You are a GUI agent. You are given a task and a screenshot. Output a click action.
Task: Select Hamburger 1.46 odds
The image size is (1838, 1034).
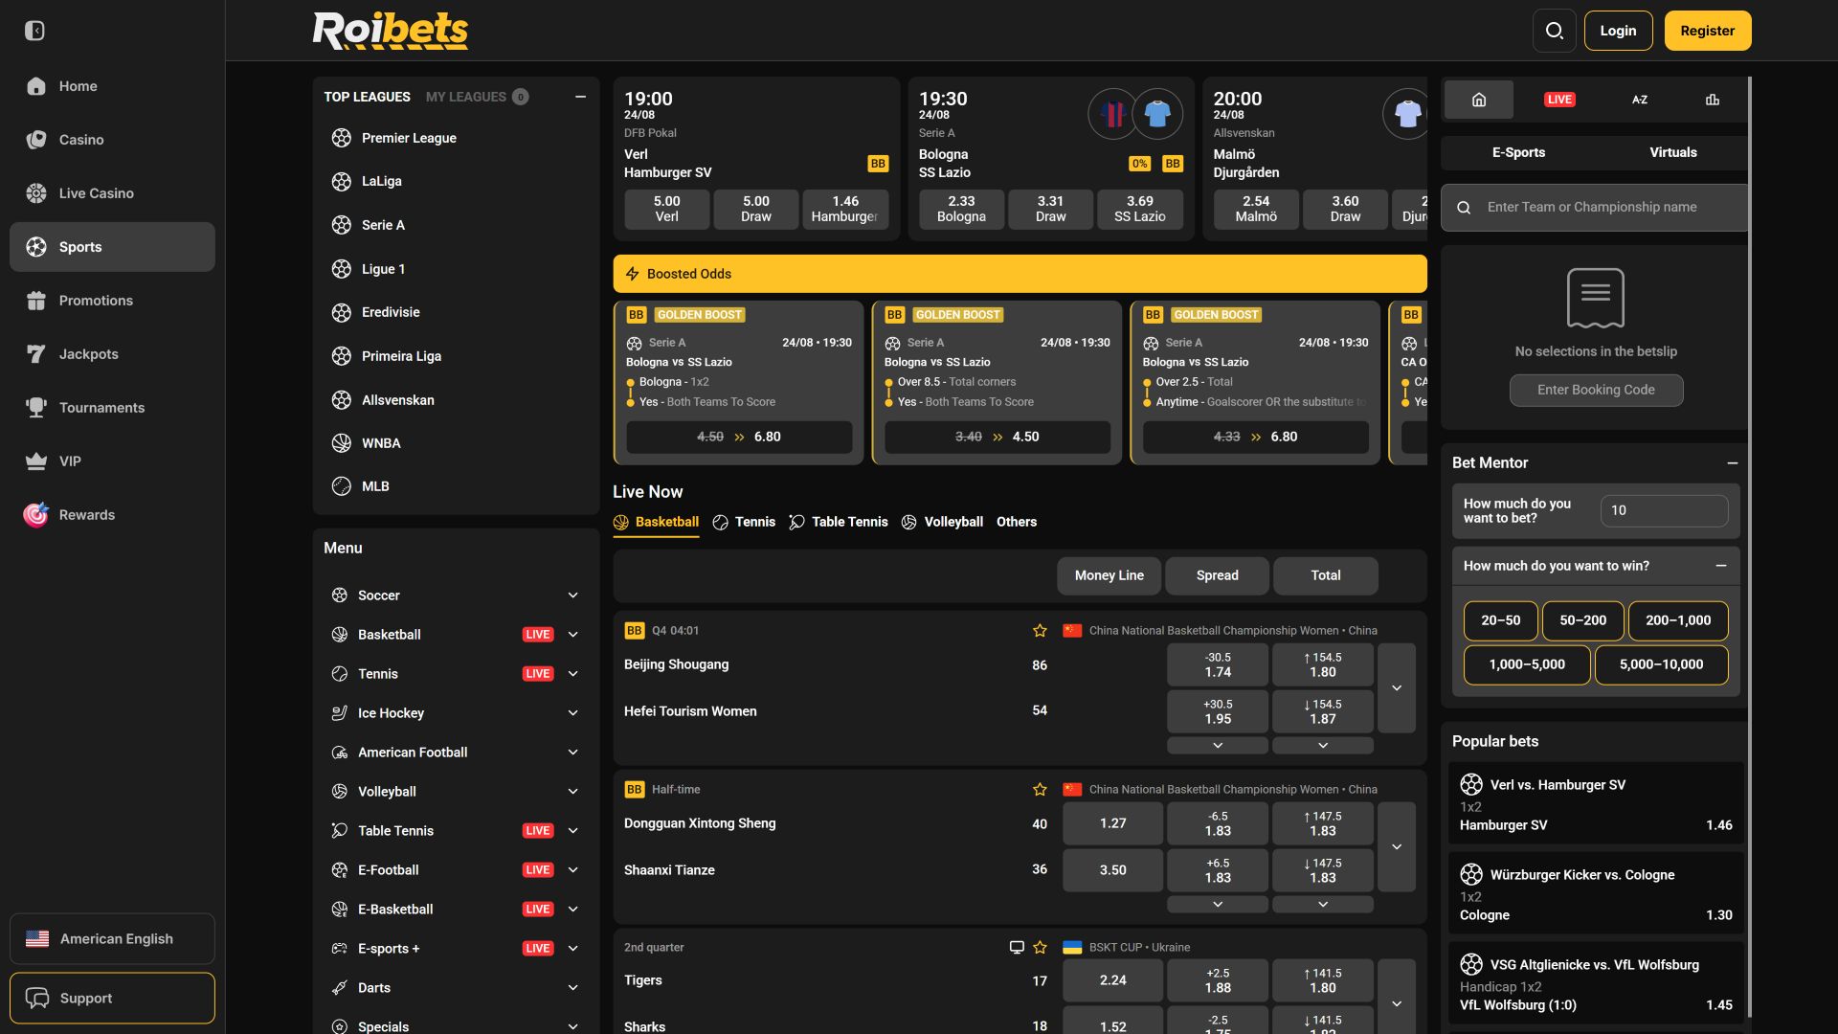point(845,209)
